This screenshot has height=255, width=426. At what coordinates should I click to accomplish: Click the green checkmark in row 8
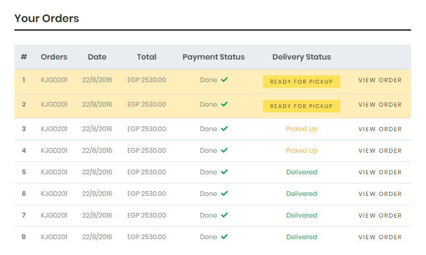click(x=224, y=237)
